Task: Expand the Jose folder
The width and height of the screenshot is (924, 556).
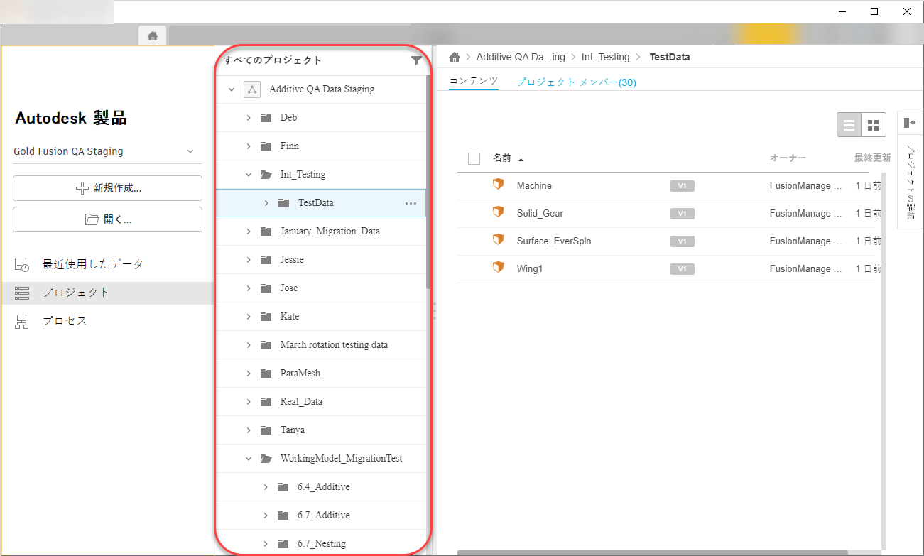Action: [x=249, y=288]
